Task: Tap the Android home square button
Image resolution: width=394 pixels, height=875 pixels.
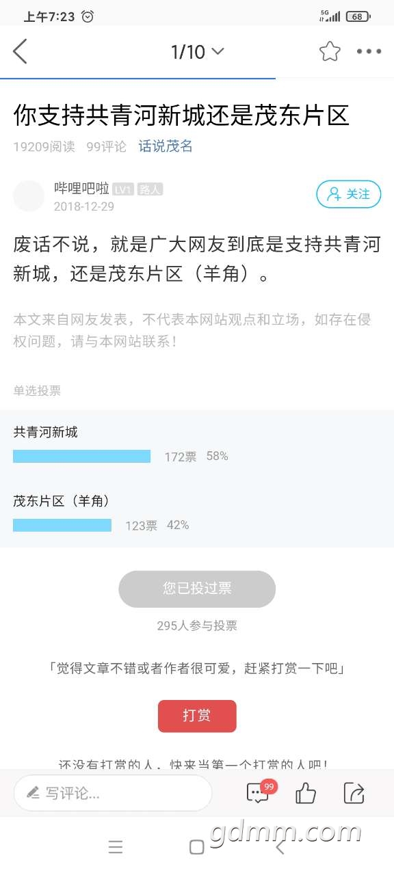Action: click(197, 848)
